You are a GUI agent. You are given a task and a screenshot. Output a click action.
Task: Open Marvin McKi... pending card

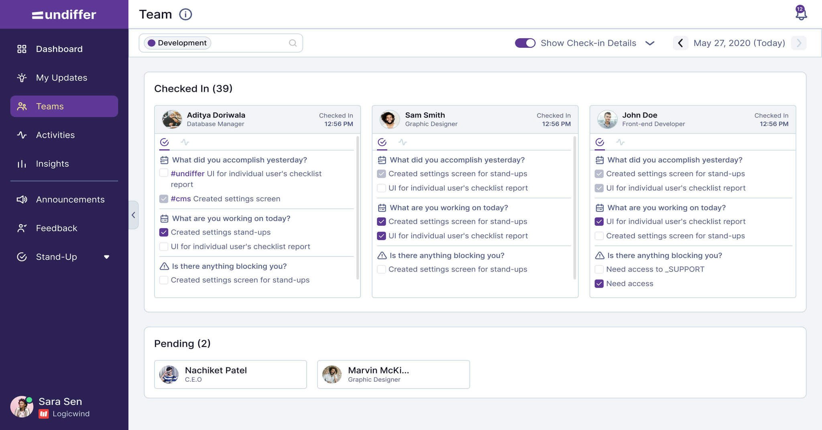[x=393, y=374]
